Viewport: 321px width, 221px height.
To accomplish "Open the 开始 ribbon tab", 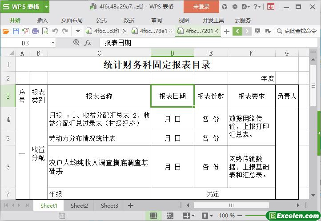I will pos(15,20).
